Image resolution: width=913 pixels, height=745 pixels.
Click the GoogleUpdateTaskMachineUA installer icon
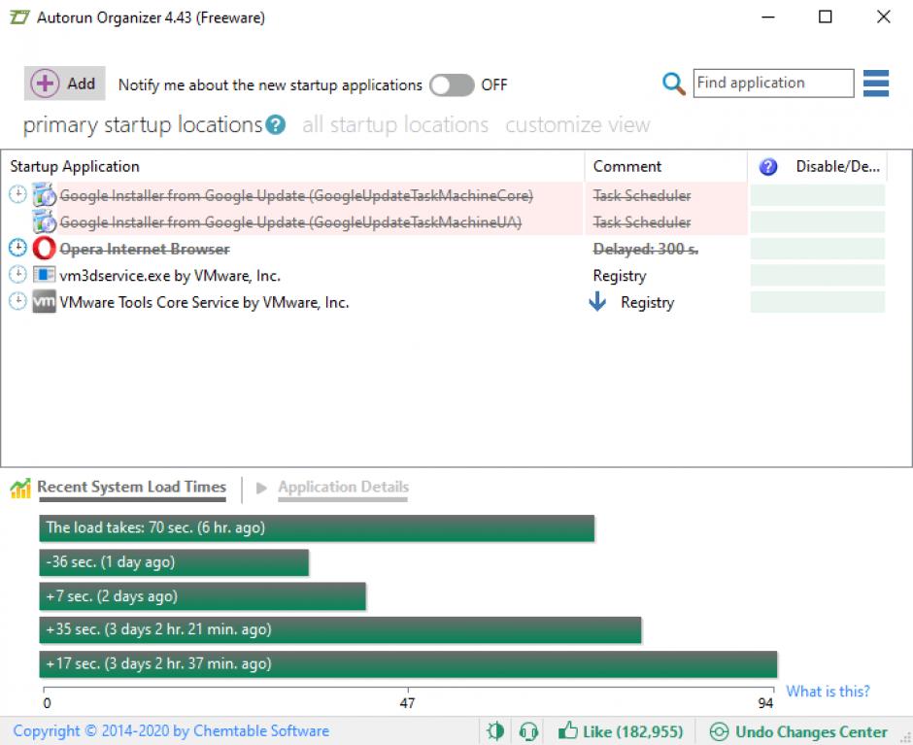(45, 221)
